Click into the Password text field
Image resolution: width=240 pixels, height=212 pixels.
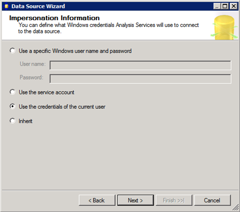pyautogui.click(x=140, y=79)
